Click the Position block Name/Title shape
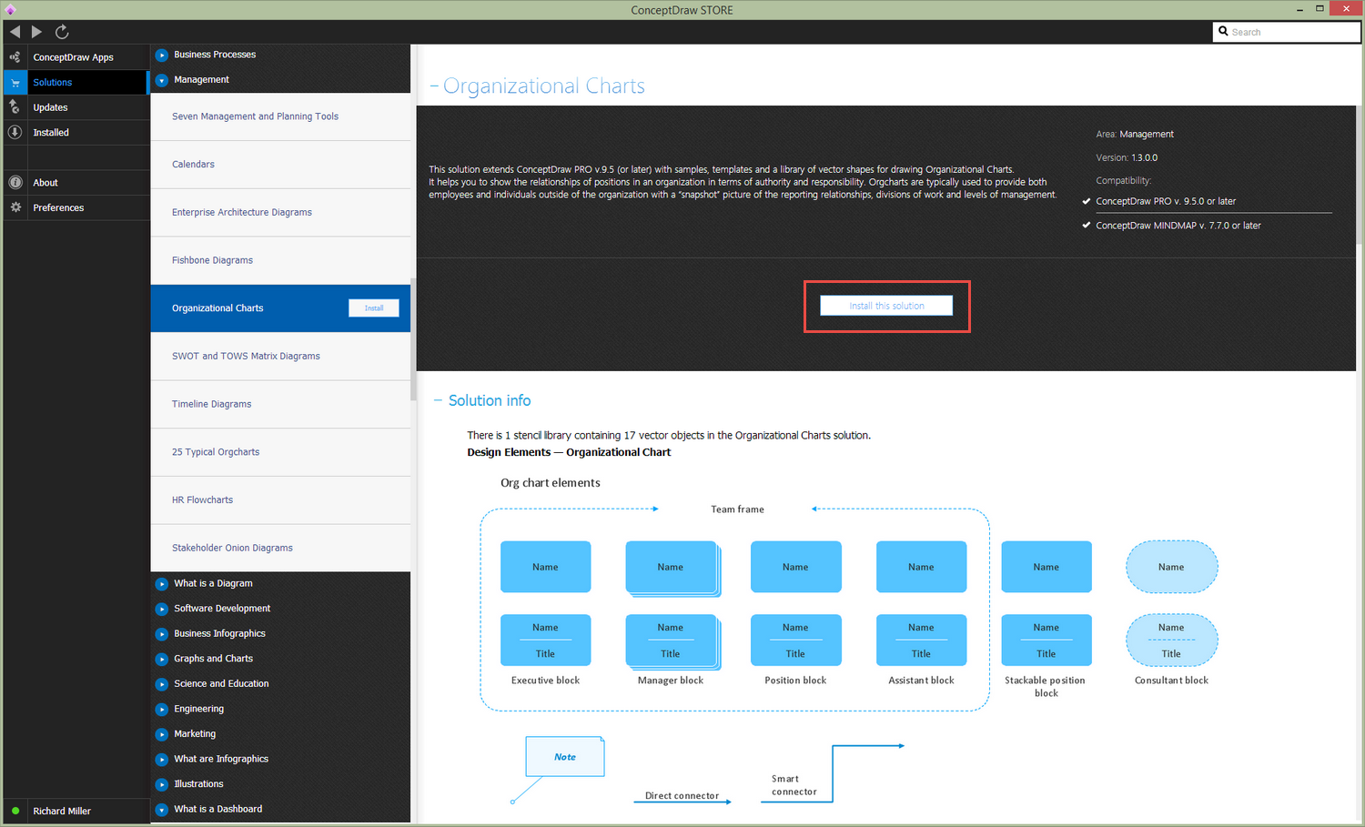 [796, 640]
